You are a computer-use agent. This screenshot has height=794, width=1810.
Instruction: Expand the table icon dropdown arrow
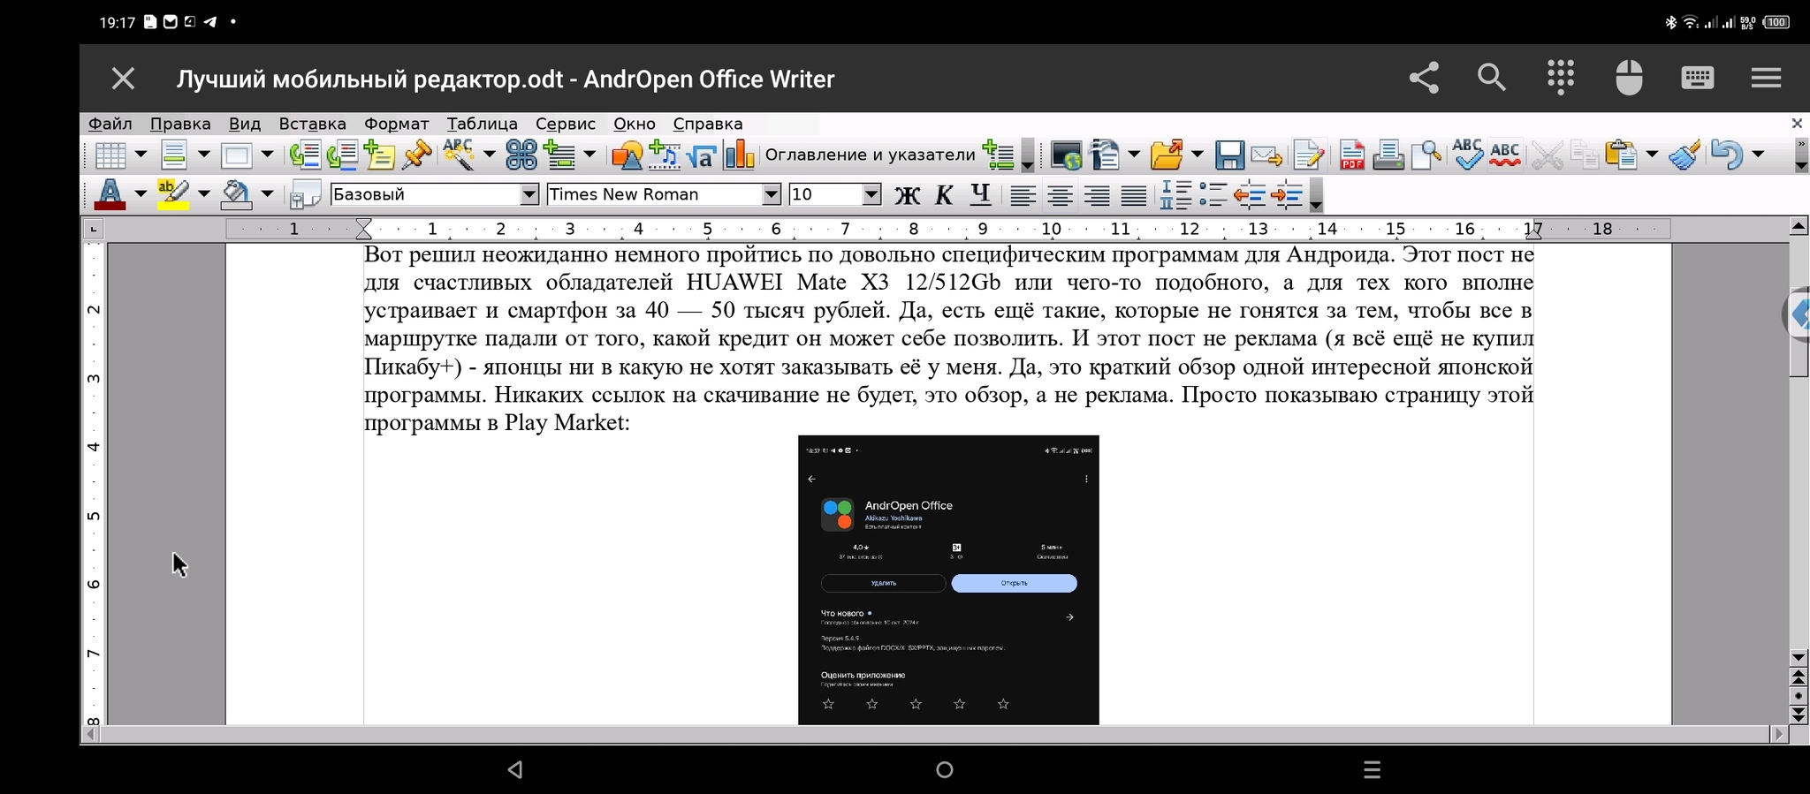tap(141, 155)
